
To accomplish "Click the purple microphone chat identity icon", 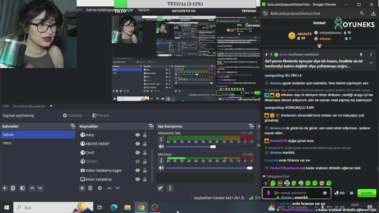I will (269, 193).
